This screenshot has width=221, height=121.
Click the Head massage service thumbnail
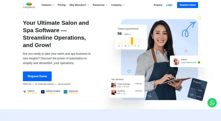(114, 85)
